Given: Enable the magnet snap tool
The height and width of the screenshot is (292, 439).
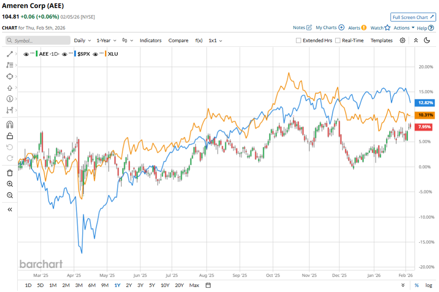Looking at the screenshot, I should [x=9, y=125].
